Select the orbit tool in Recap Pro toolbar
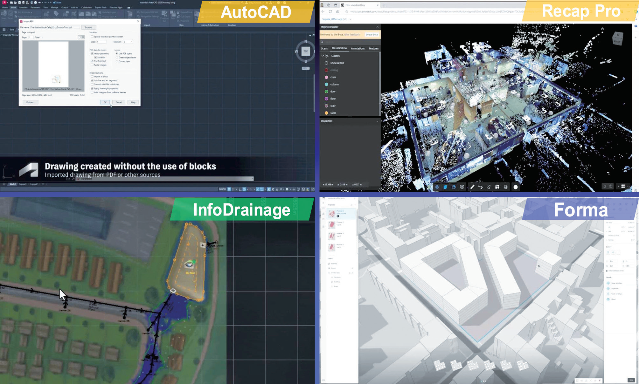 point(437,187)
